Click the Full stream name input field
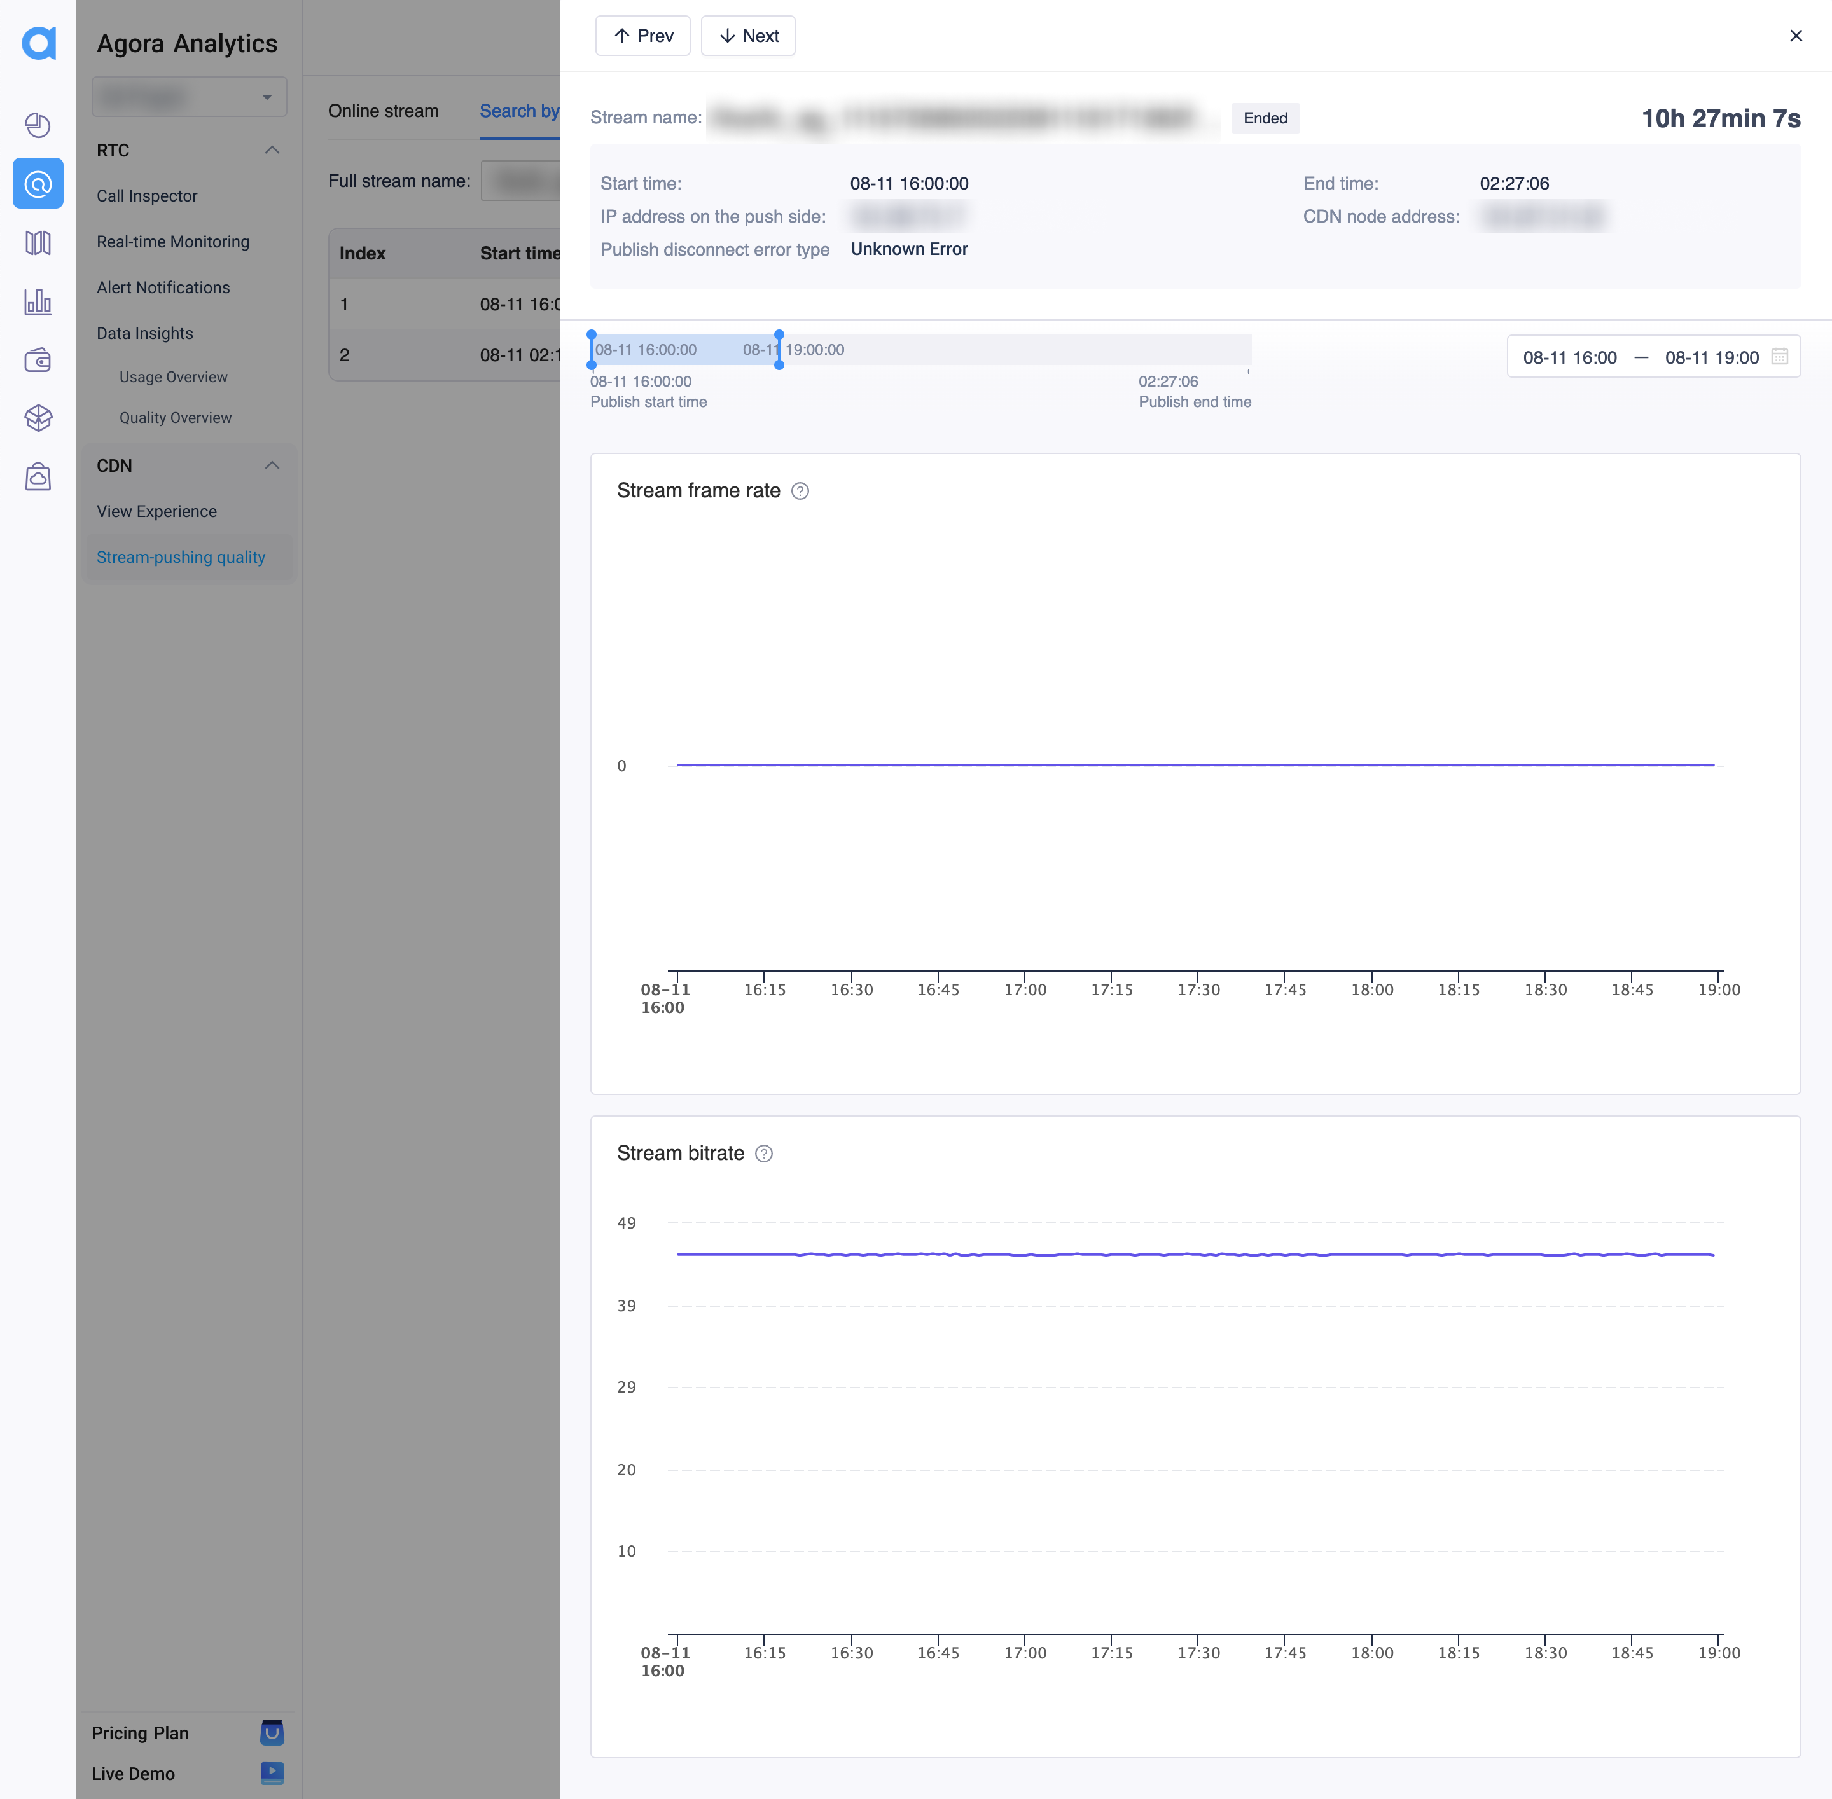This screenshot has height=1799, width=1832. coord(520,181)
